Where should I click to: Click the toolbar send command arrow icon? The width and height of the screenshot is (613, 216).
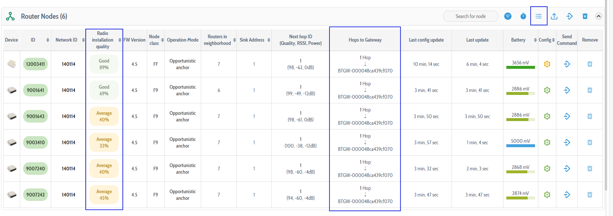coord(570,16)
